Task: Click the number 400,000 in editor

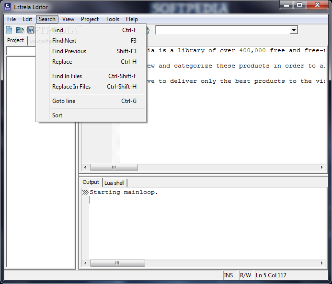Action: 252,51
